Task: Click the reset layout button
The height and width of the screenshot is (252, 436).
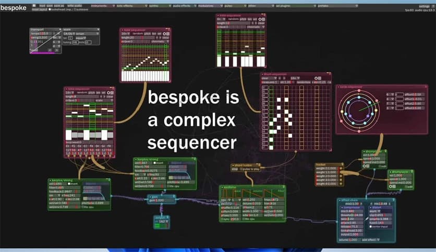Action: pyautogui.click(x=38, y=10)
